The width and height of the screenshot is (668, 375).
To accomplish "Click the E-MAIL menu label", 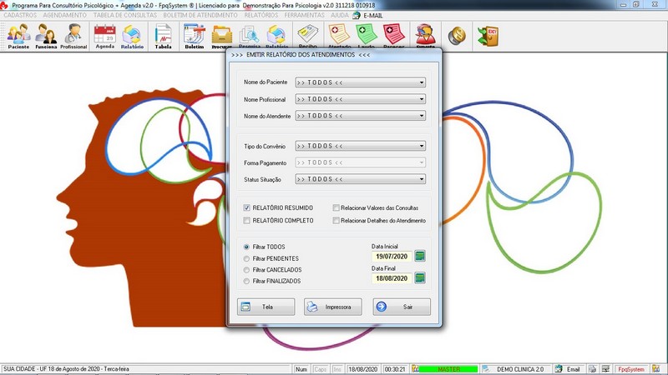I will (x=372, y=15).
